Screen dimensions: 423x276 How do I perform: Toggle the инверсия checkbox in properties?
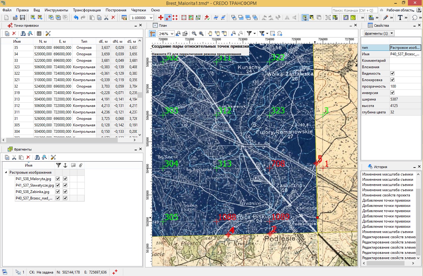click(392, 93)
